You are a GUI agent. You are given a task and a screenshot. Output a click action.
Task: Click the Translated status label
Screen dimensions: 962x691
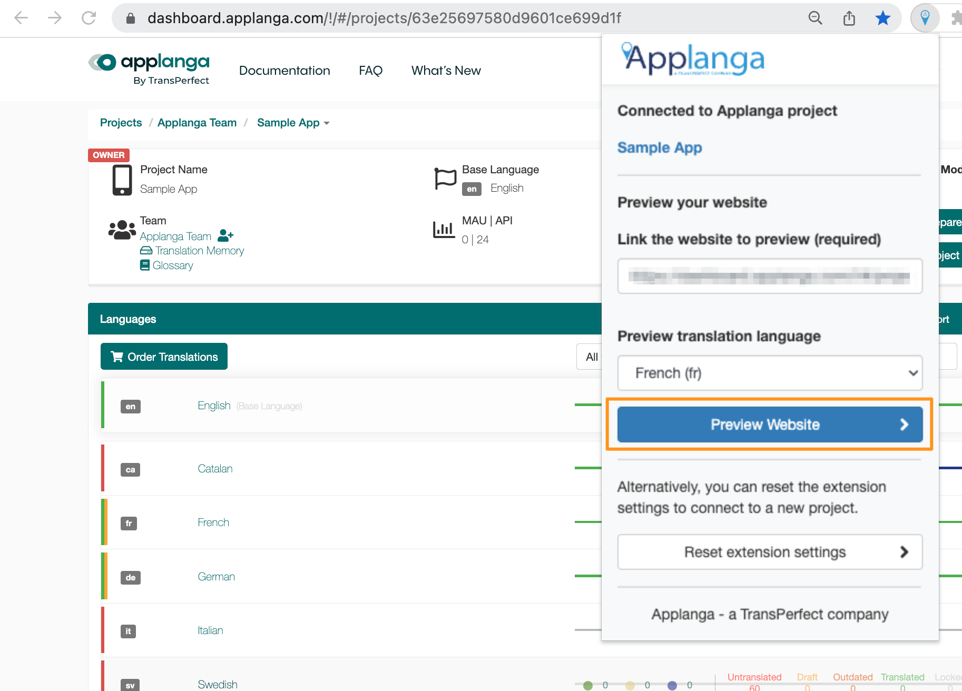902,677
